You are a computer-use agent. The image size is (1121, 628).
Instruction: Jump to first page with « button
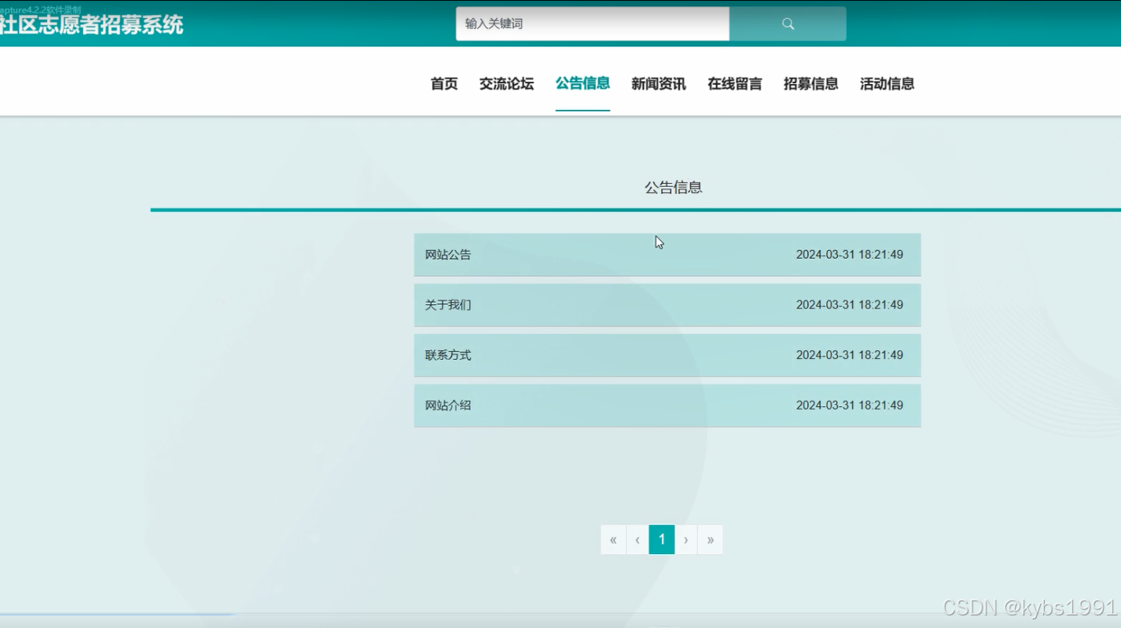point(613,540)
